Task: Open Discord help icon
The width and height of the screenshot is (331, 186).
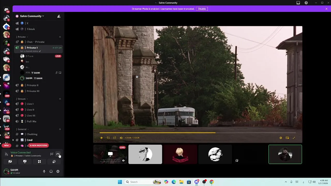Action: coord(306,3)
